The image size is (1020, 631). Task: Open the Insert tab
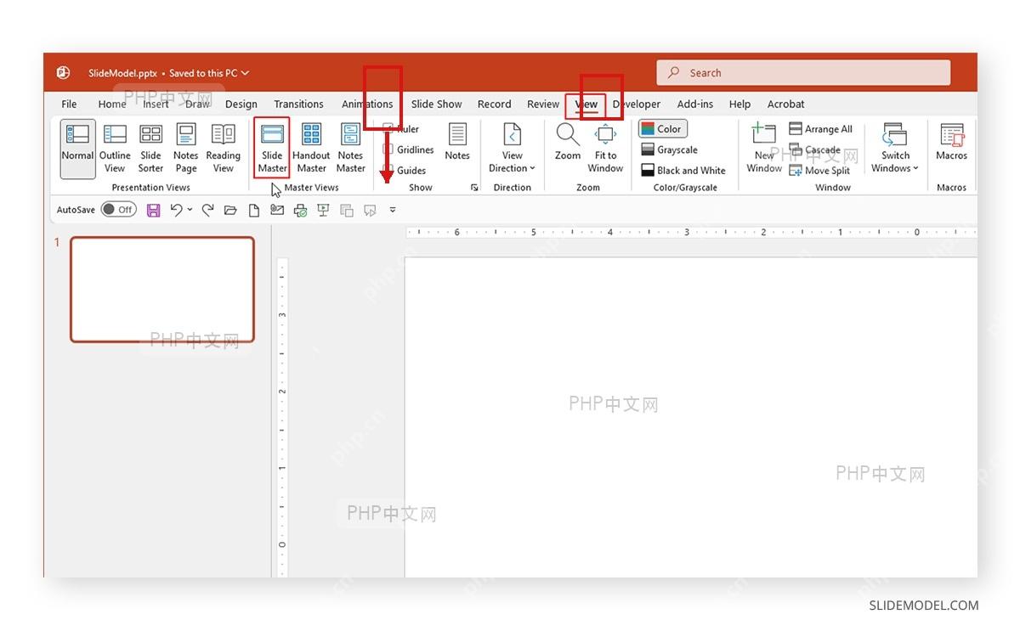tap(156, 104)
